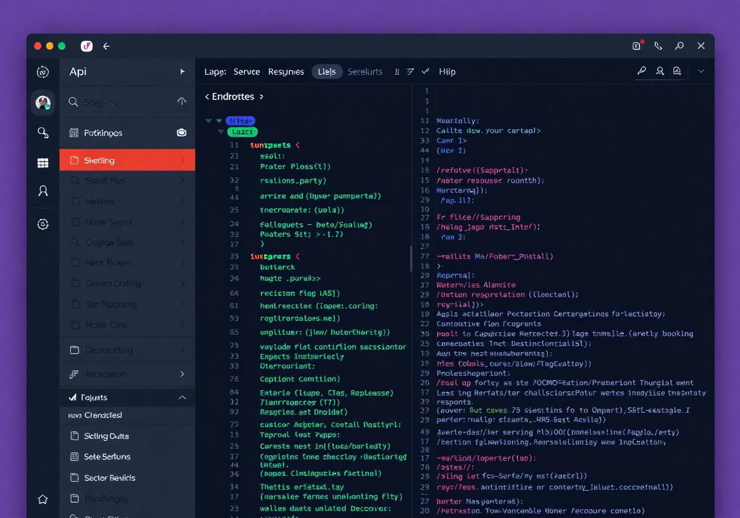Screen dimensions: 740x518
Task: Click the badge icon on Patkingos row
Action: coord(182,132)
